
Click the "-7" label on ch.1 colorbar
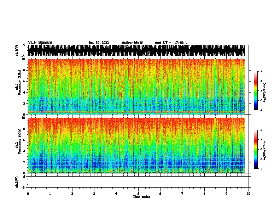tap(261, 110)
